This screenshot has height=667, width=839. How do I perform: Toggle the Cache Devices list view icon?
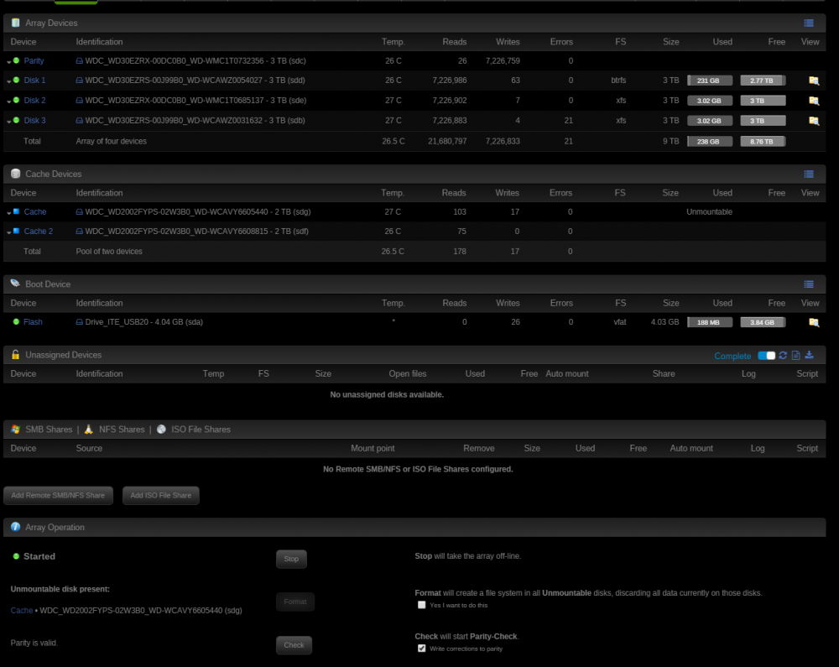pyautogui.click(x=809, y=174)
